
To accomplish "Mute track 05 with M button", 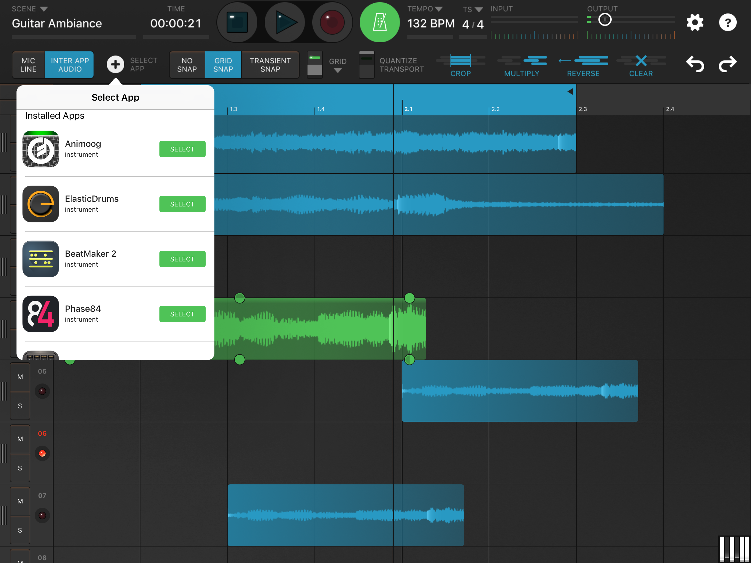I will (20, 377).
